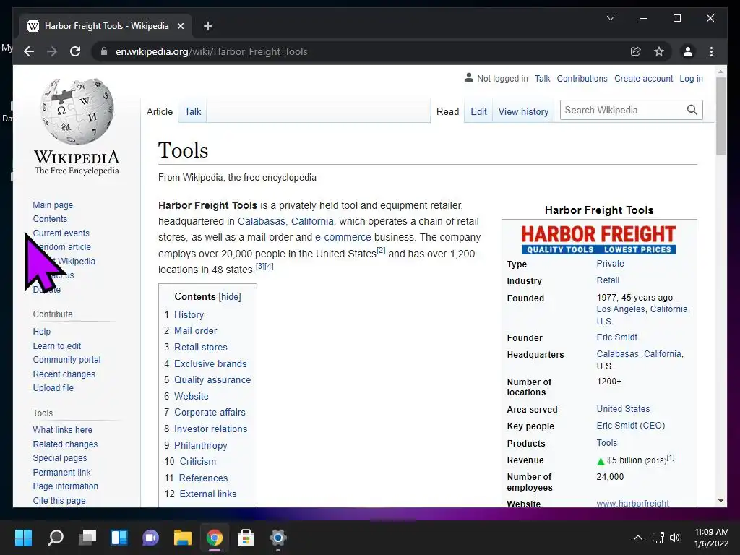Screen dimensions: 740x555
Task: Click the scrollbar down arrow
Action: (x=720, y=501)
